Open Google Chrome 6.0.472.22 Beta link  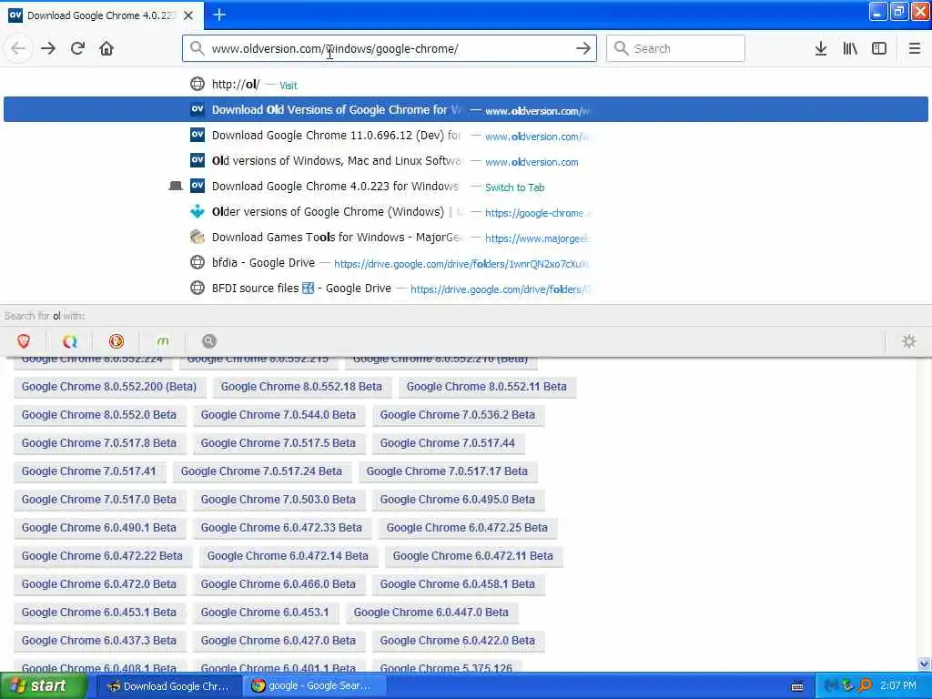click(x=102, y=556)
